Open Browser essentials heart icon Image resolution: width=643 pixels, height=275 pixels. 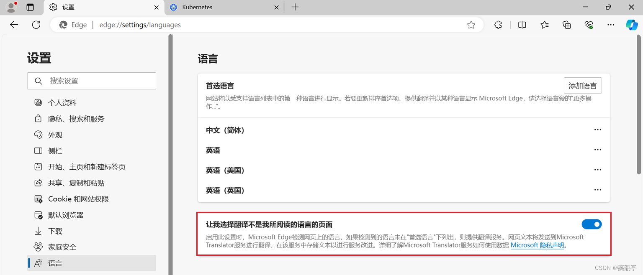[x=589, y=25]
